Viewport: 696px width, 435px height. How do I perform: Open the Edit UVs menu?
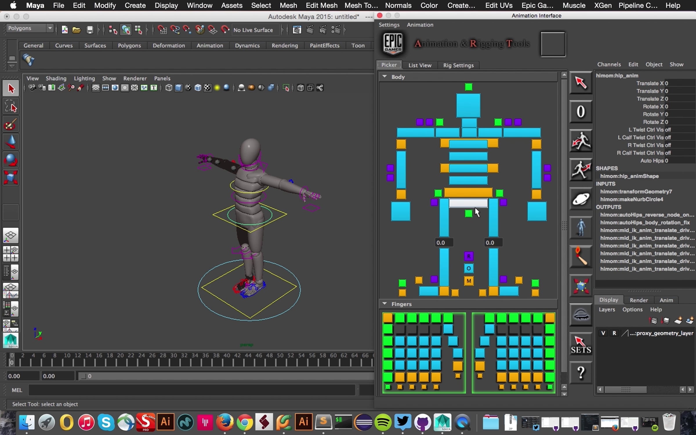[x=499, y=6]
